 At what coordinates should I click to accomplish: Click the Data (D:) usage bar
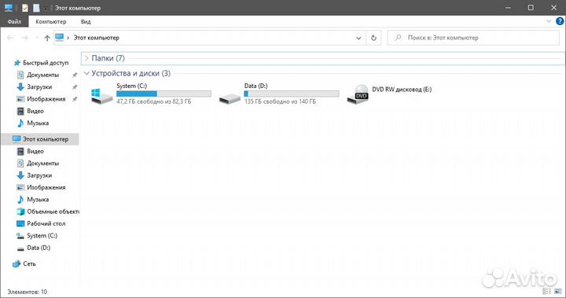point(292,94)
